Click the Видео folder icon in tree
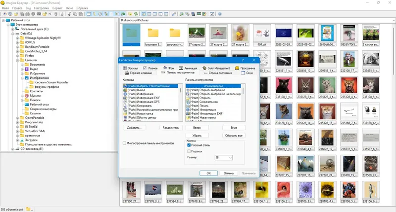Viewport: 396px width, 212px height. click(27, 69)
